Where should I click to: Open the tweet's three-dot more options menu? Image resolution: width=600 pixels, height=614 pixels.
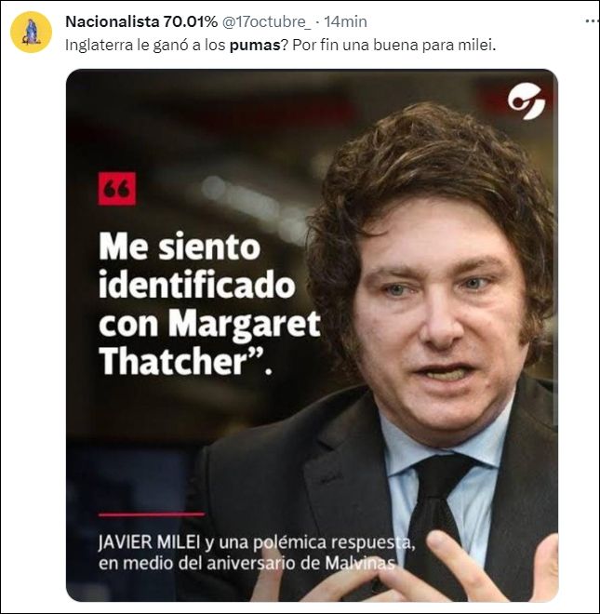coord(592,21)
